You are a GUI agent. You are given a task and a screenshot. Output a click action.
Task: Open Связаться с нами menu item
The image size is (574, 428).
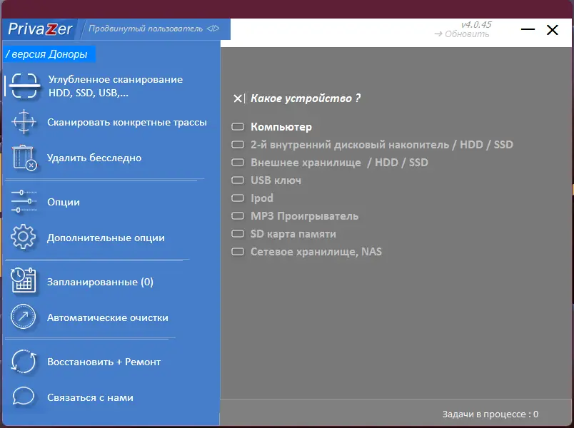pyautogui.click(x=90, y=397)
